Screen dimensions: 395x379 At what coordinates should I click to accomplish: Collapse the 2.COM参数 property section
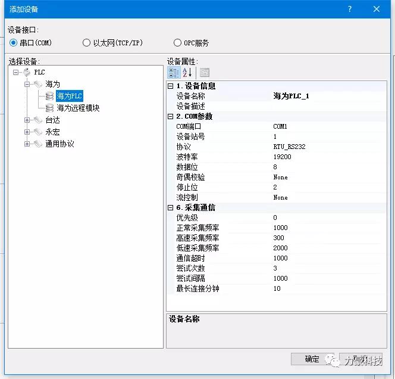click(x=171, y=116)
